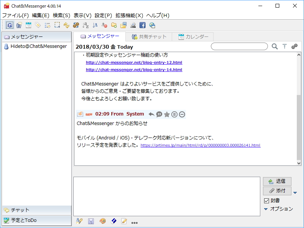Select the eraser icon below the message box

point(114,222)
